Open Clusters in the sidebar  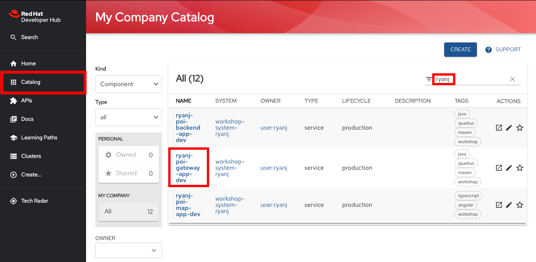pos(43,156)
